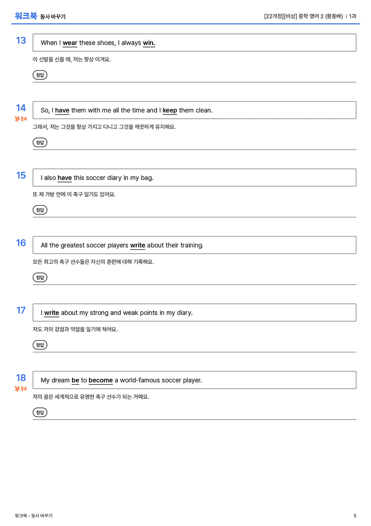
Task: Click the underlined 'have' in question 15
Action: coord(65,178)
